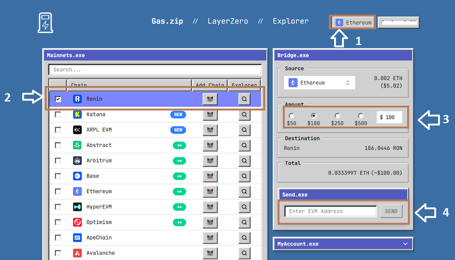Check the XRPL EVM chain checkbox

(x=58, y=130)
